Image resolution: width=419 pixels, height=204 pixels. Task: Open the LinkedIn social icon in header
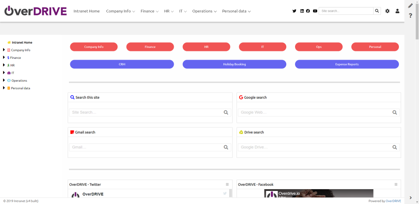click(302, 11)
